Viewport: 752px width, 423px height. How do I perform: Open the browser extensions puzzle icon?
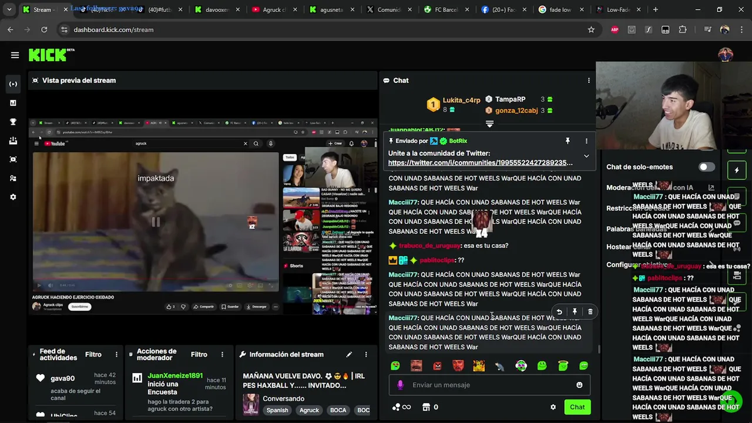[x=682, y=29]
